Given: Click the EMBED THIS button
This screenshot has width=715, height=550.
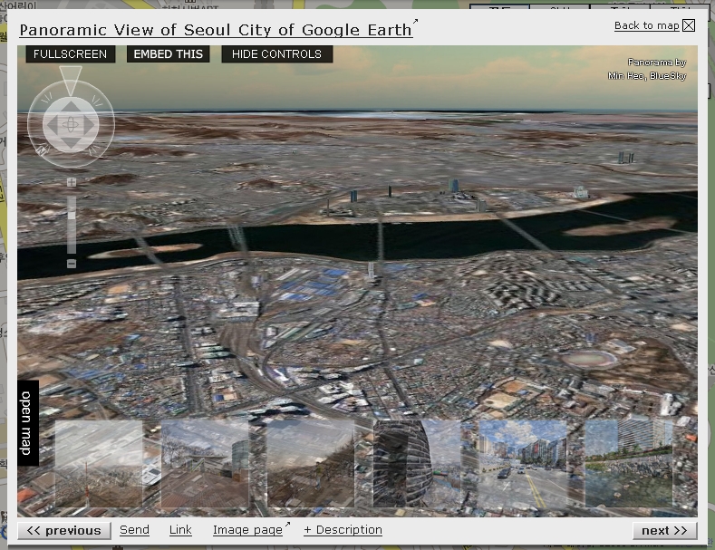Looking at the screenshot, I should (169, 53).
